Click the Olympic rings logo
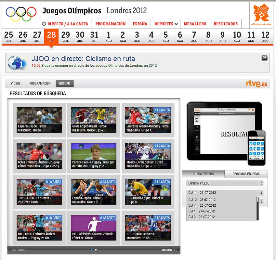 21,14
